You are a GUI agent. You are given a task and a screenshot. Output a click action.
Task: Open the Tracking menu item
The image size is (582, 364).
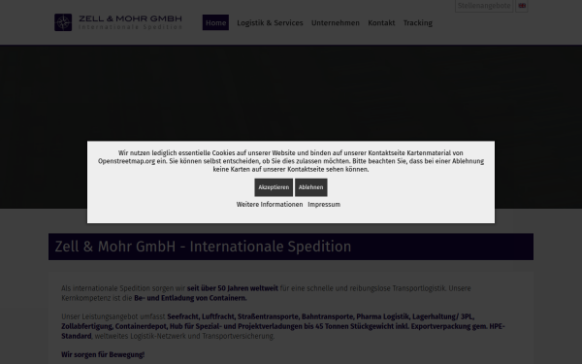[x=417, y=22]
